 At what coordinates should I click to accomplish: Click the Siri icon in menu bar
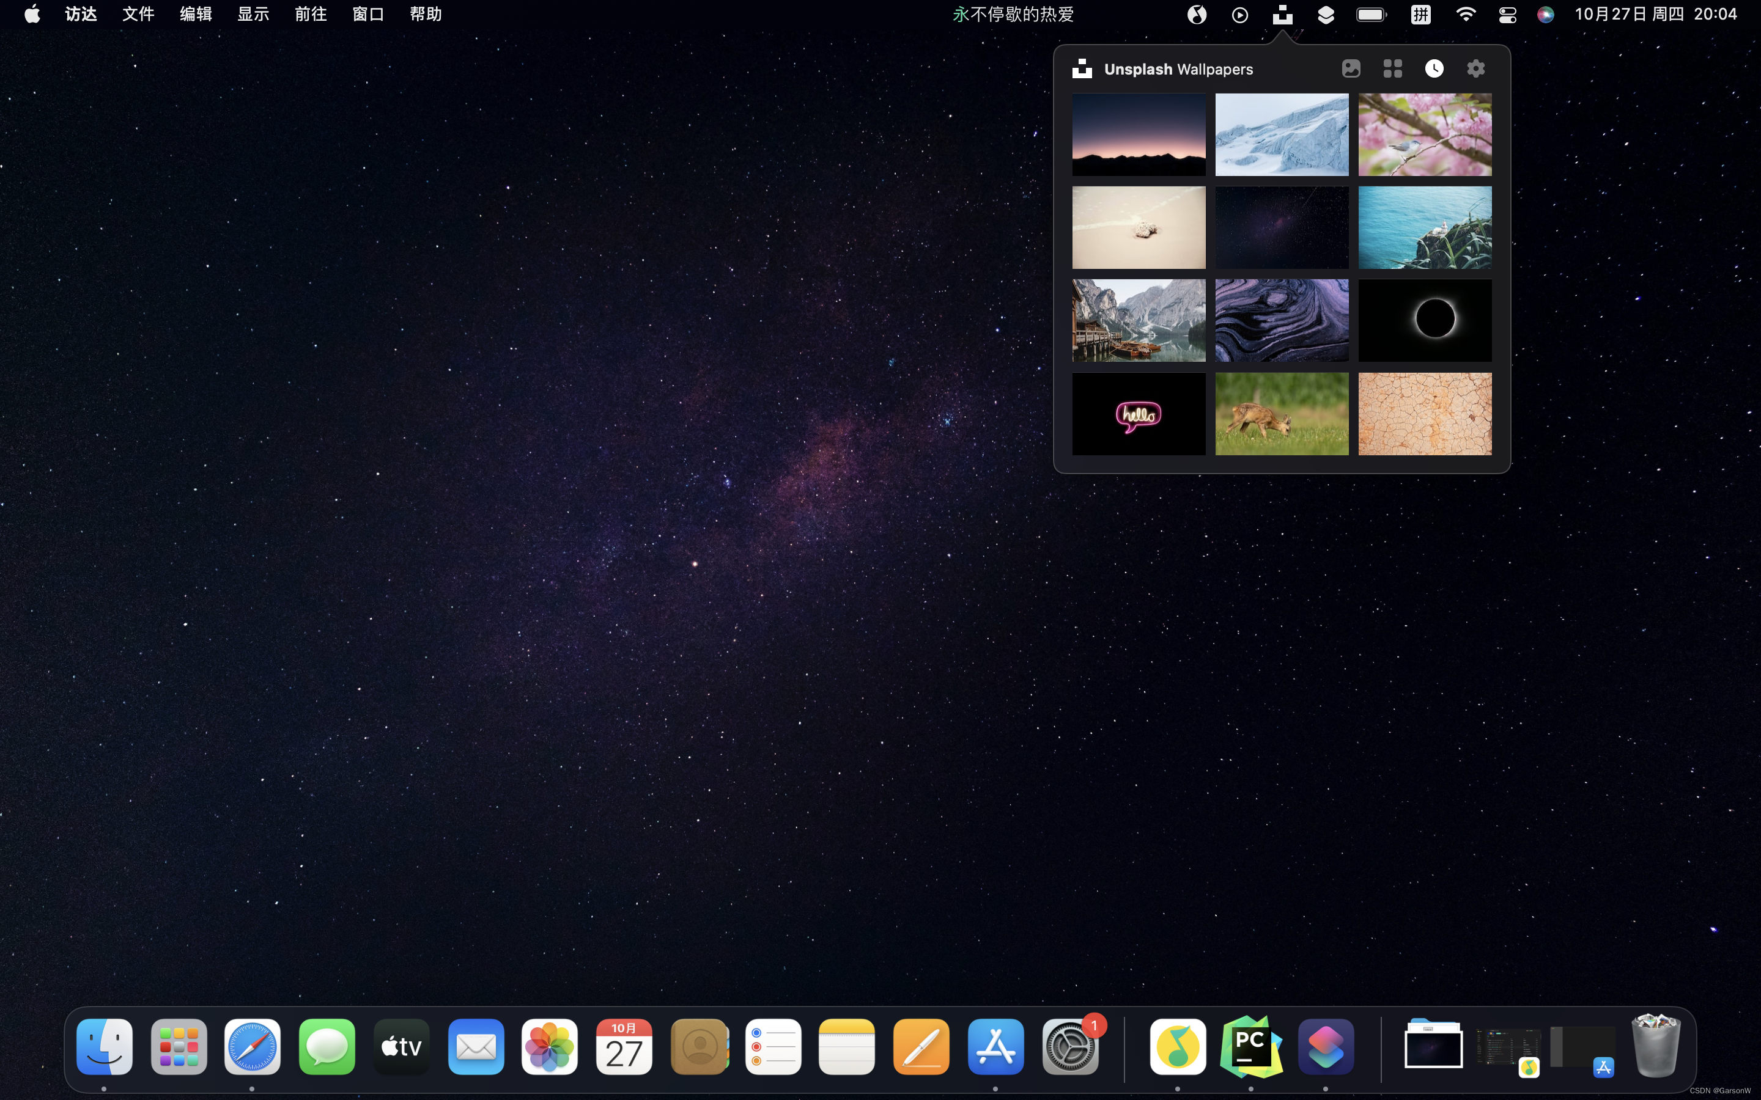pyautogui.click(x=1546, y=15)
